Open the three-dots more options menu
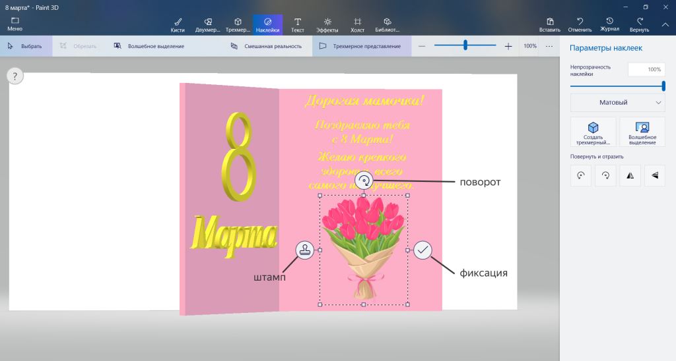The height and width of the screenshot is (361, 676). 549,46
